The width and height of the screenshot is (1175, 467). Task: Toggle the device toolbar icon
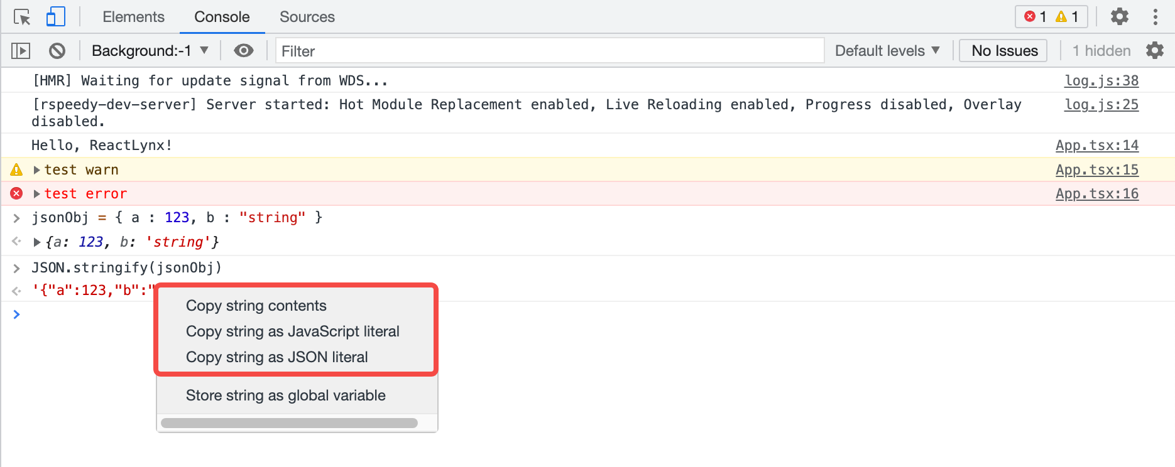pyautogui.click(x=56, y=17)
